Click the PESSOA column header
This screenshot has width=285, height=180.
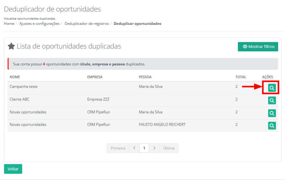(145, 77)
